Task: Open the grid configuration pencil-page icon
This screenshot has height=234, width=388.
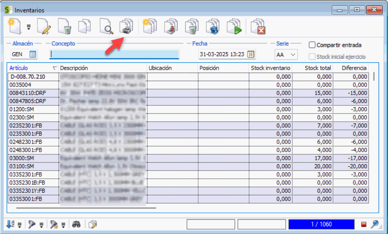Action: pos(92,224)
